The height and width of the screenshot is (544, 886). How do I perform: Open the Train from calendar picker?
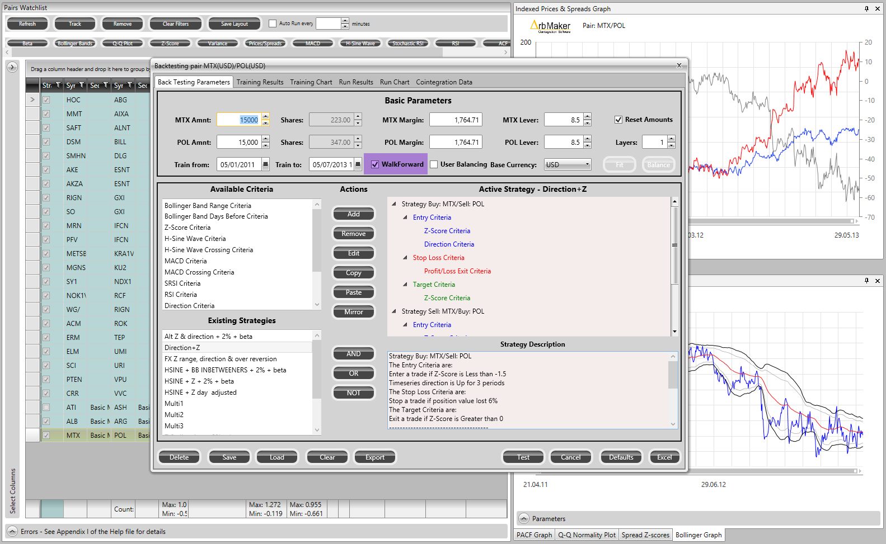click(265, 164)
